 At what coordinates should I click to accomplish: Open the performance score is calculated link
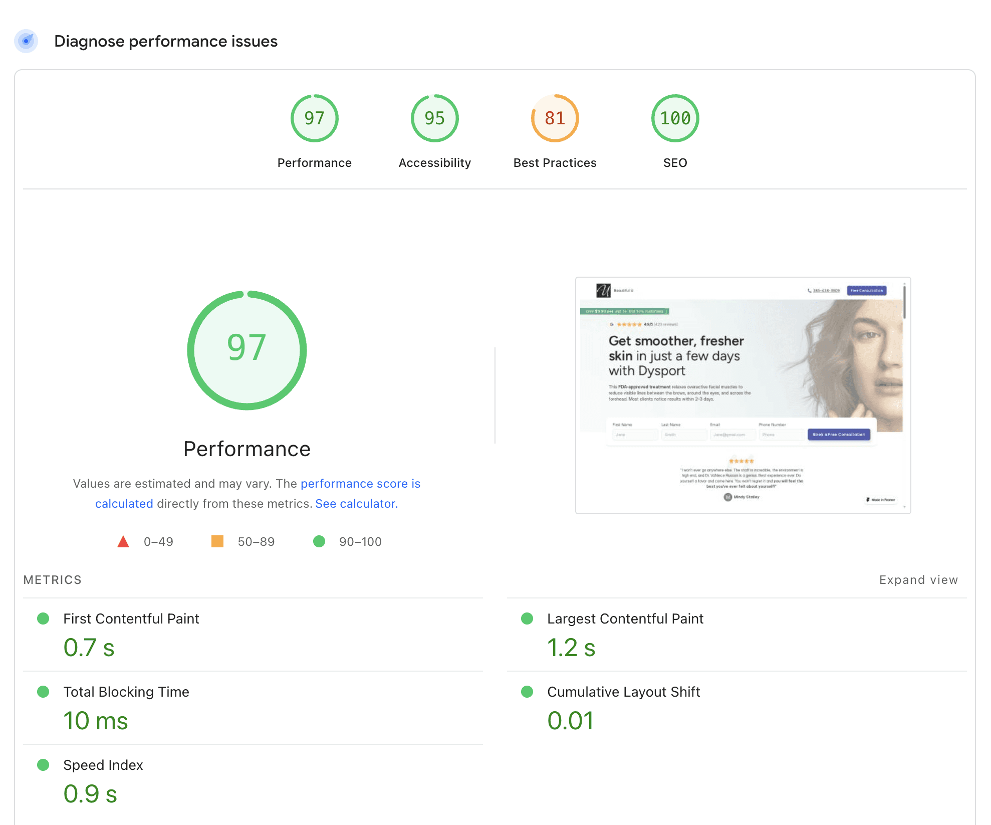[360, 484]
